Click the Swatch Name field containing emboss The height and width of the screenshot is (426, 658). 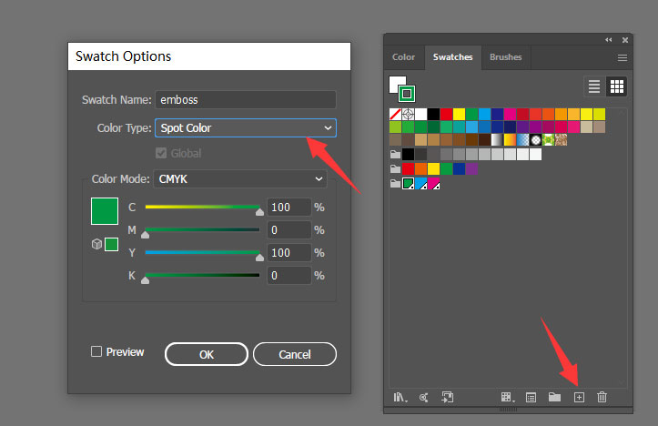[x=246, y=100]
